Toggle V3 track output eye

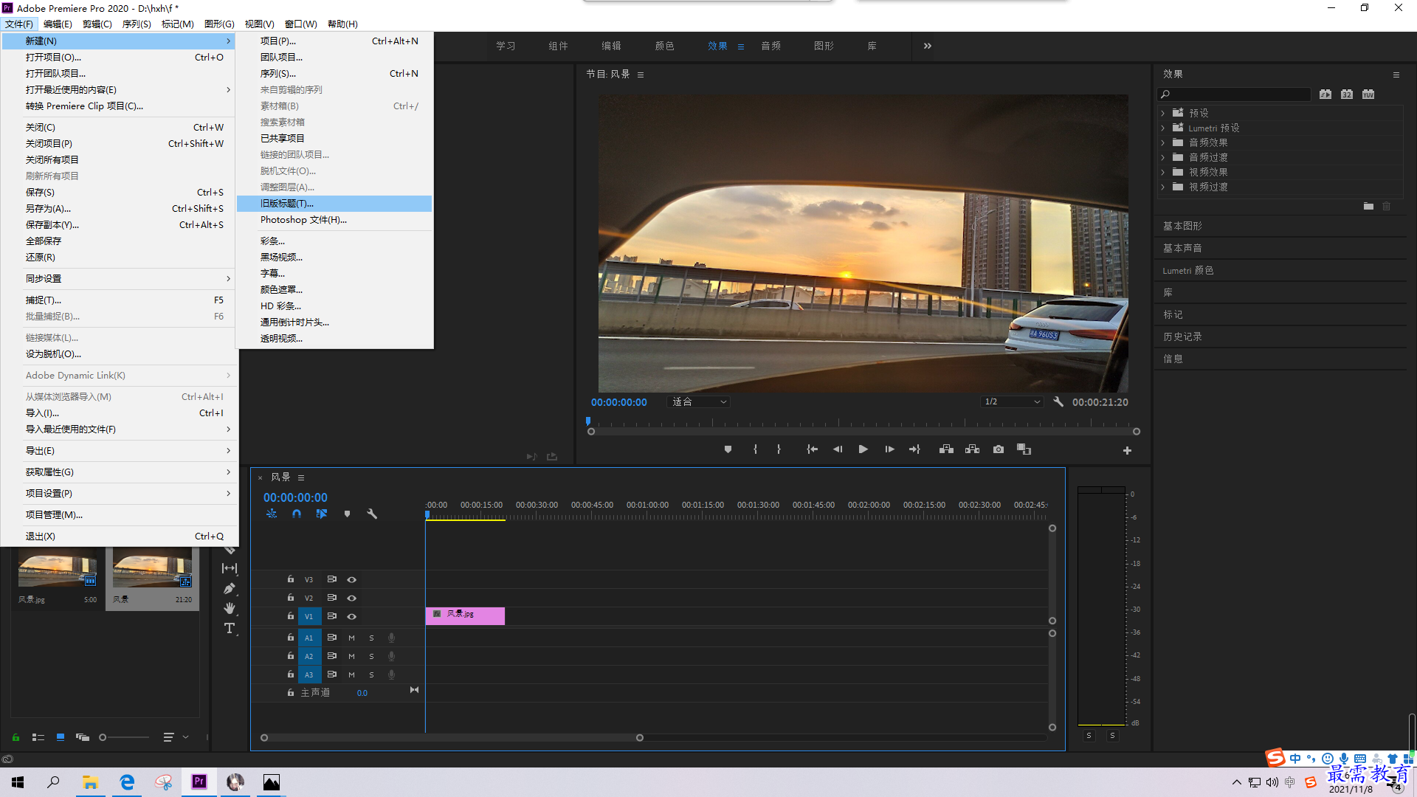[x=352, y=579]
